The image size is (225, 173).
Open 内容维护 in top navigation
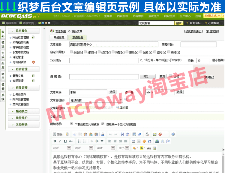tap(138, 16)
